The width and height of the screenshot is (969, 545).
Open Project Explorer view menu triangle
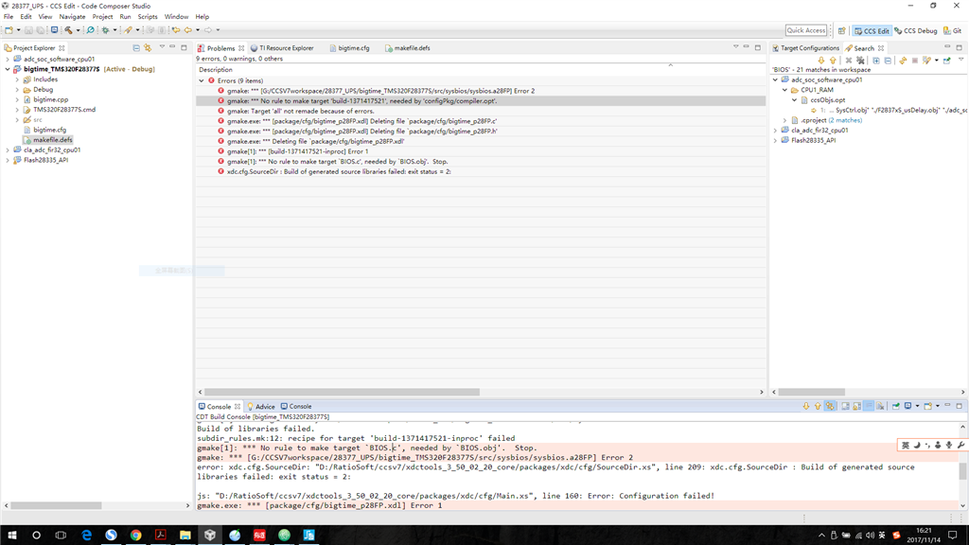pos(162,47)
